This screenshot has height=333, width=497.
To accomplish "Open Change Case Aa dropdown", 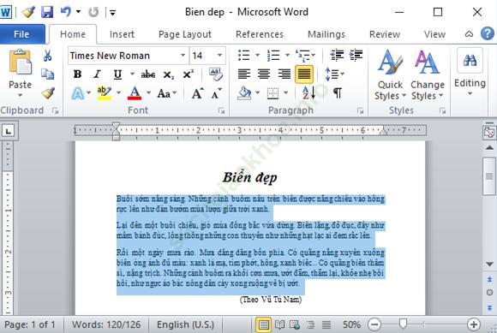I will click(166, 93).
